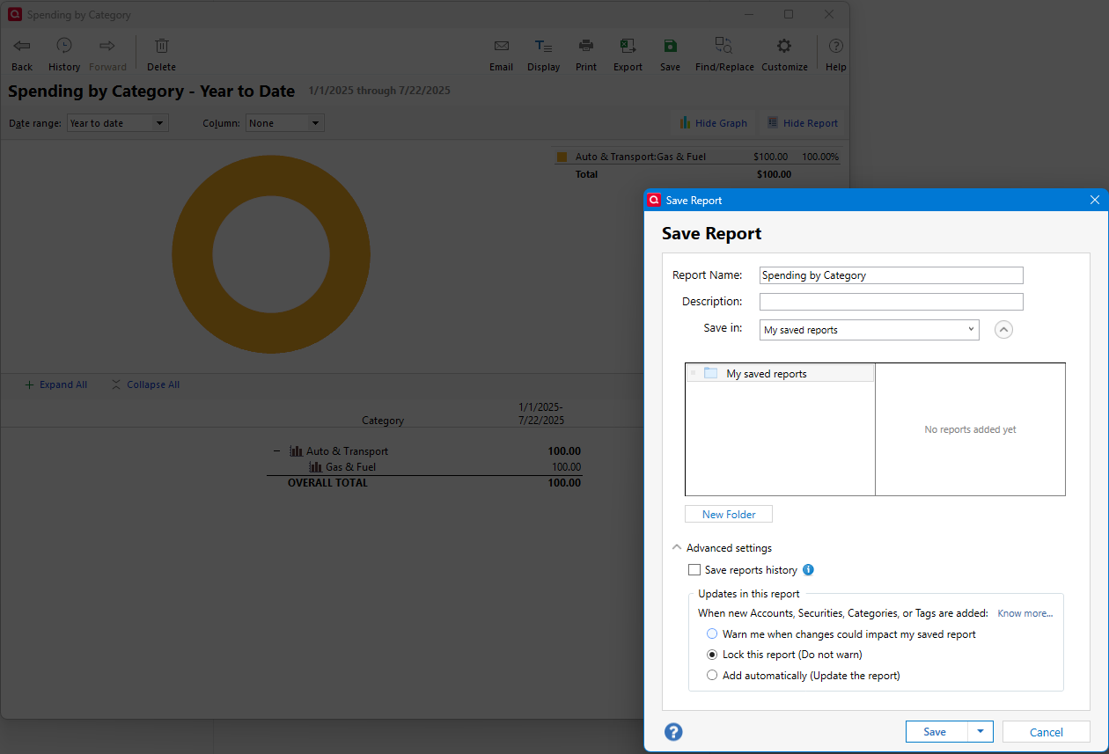Screen dimensions: 1109x754
Task: Open Find/Replace in the report toolbar
Action: click(x=724, y=55)
